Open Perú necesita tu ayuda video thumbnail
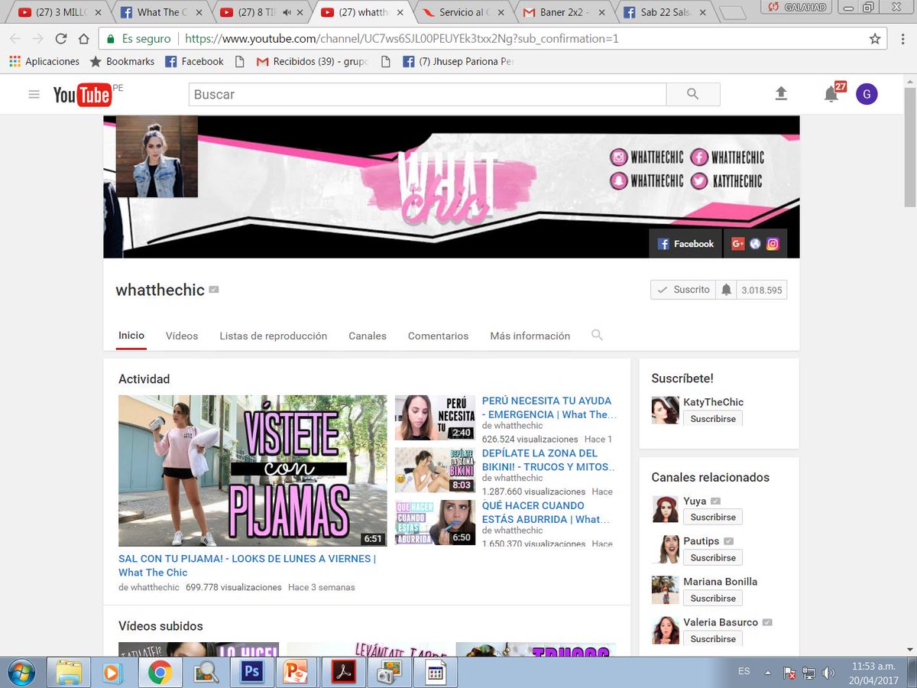Screen dimensions: 917x688 435,417
